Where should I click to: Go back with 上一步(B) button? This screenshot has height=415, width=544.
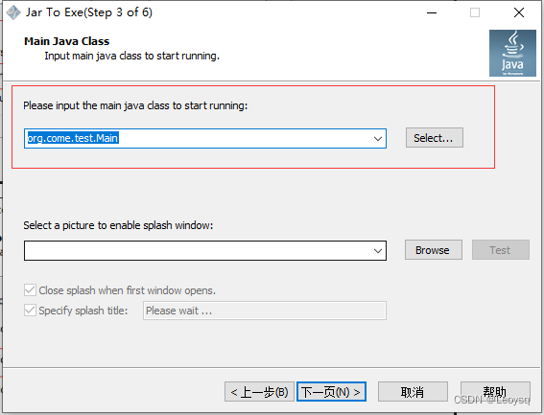pyautogui.click(x=259, y=392)
